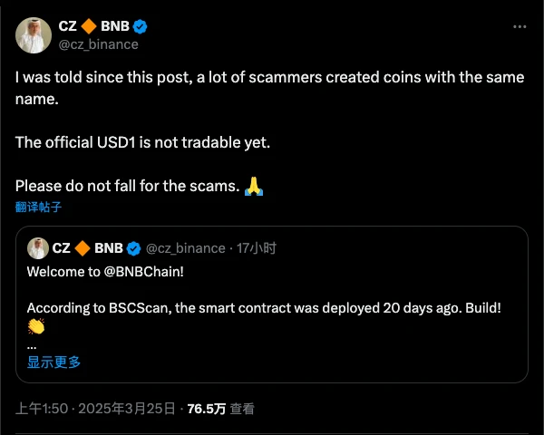Viewport: 544px width, 435px height.
Task: Click the praying hands emoji after "scams."
Action: (254, 187)
